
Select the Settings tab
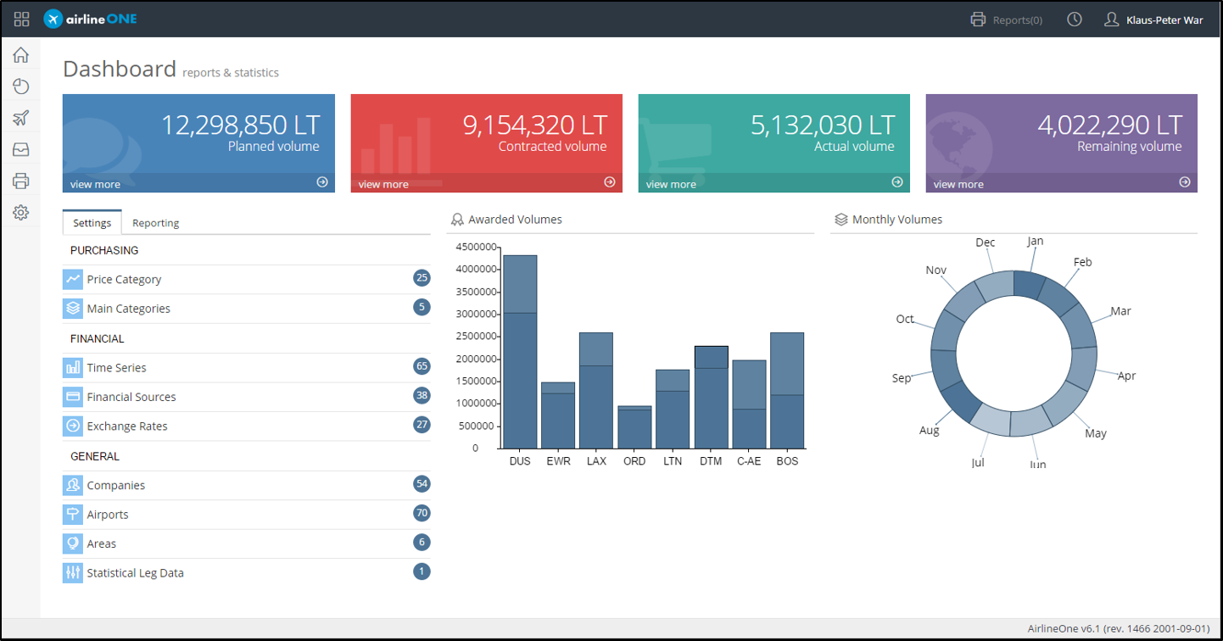pos(92,222)
